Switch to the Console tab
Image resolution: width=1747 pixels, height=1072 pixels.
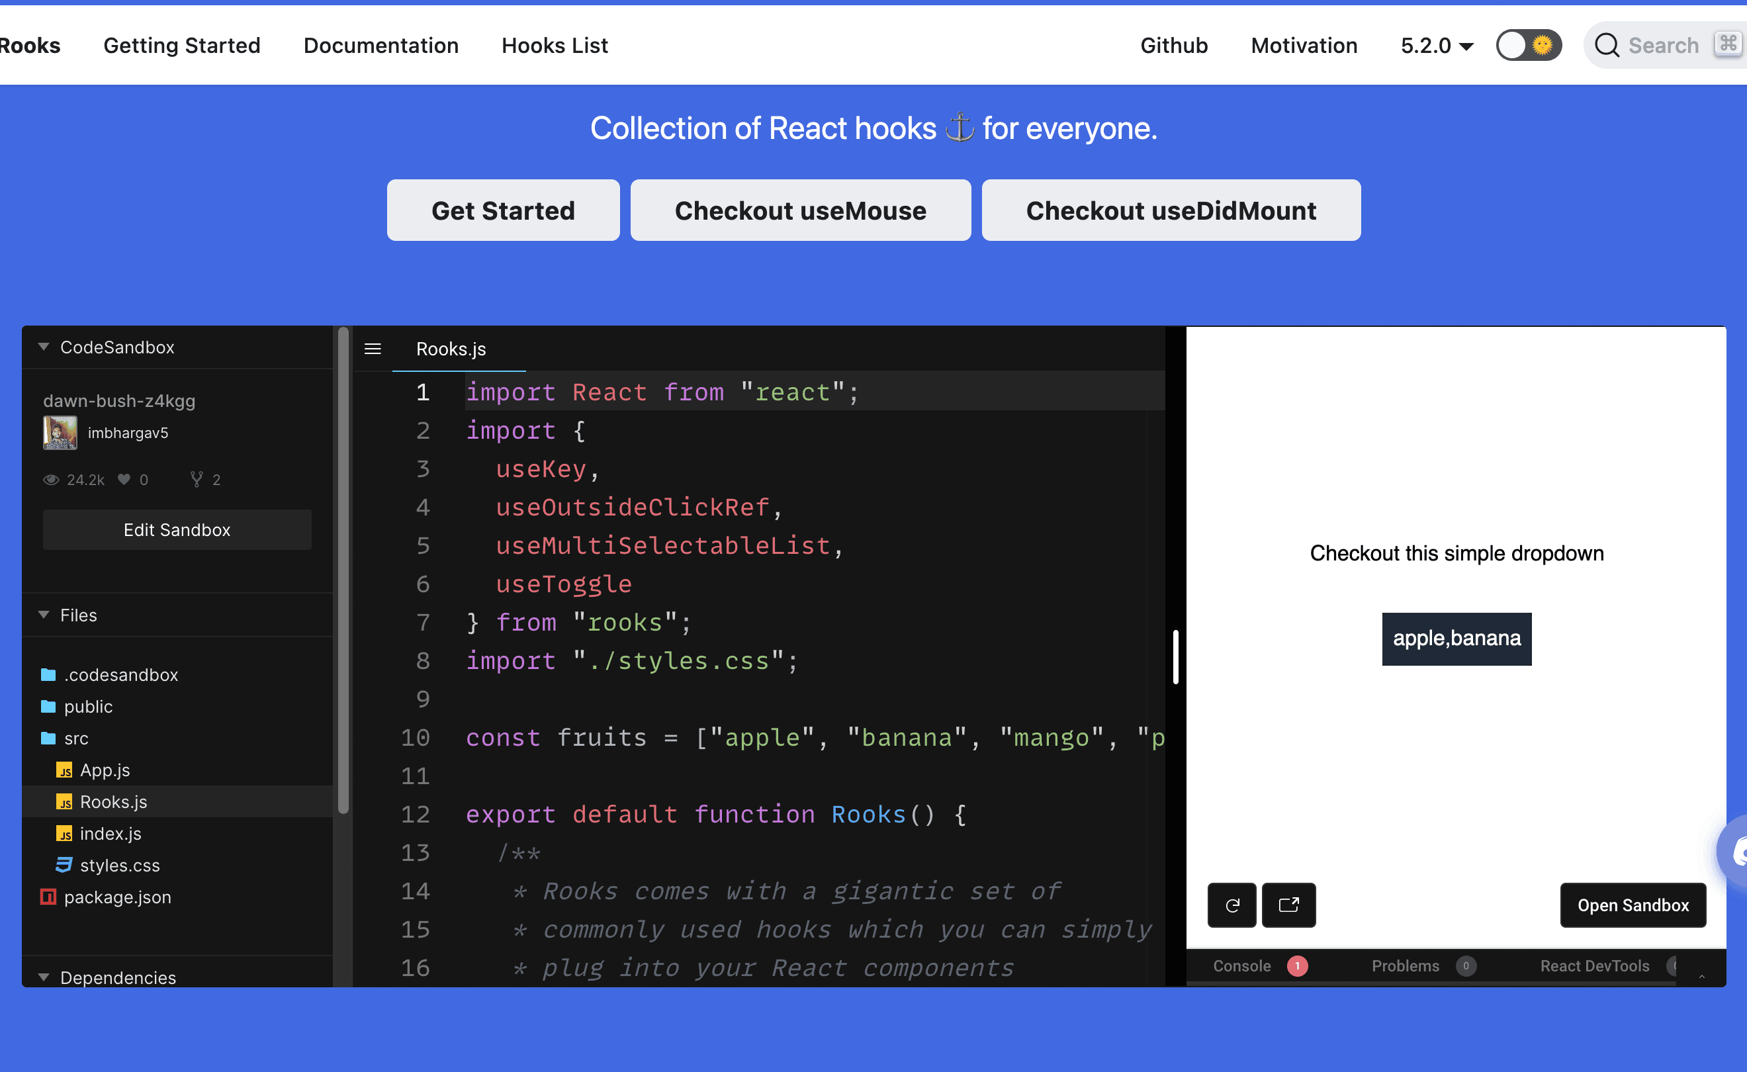pos(1241,965)
